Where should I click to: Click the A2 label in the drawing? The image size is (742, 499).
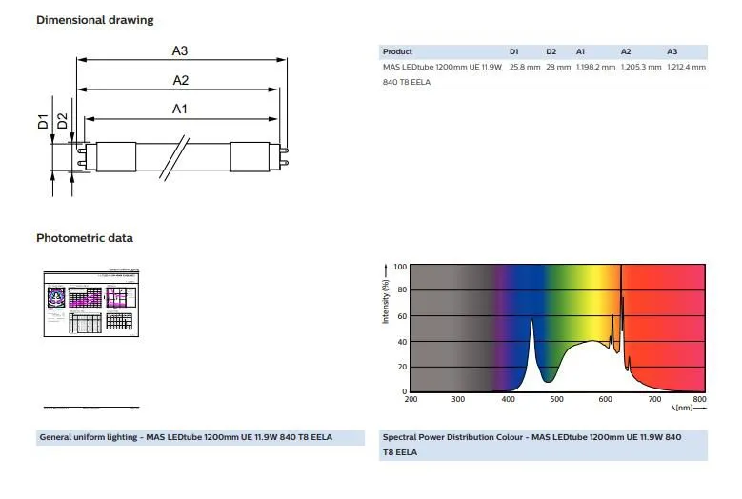pyautogui.click(x=181, y=80)
